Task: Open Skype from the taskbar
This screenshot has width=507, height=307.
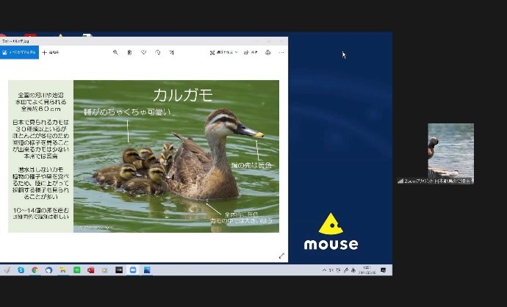Action: 21,270
